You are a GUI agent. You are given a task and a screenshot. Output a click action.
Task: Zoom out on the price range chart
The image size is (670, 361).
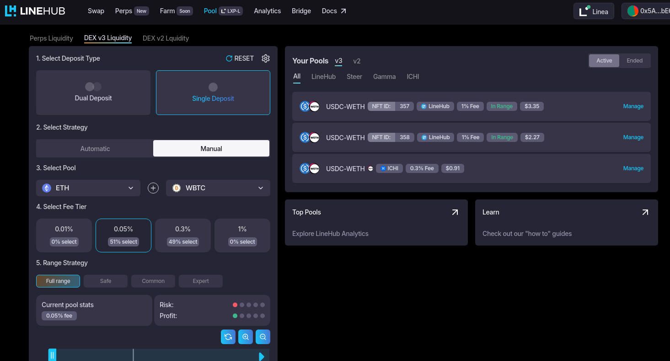[x=263, y=336]
